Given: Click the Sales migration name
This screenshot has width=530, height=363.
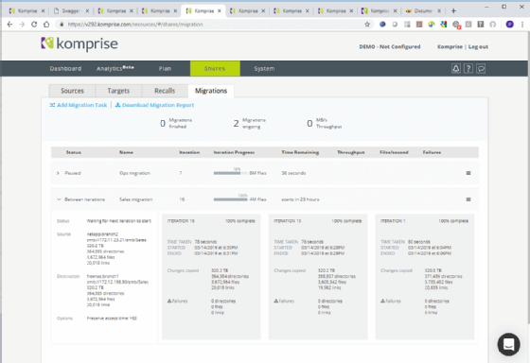Looking at the screenshot, I should tap(136, 199).
